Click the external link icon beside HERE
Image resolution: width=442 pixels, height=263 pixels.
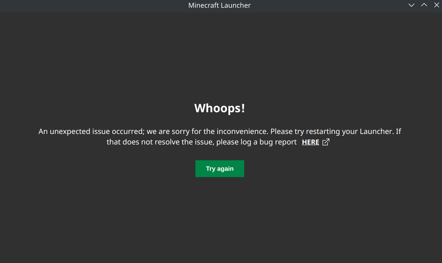[x=326, y=142]
